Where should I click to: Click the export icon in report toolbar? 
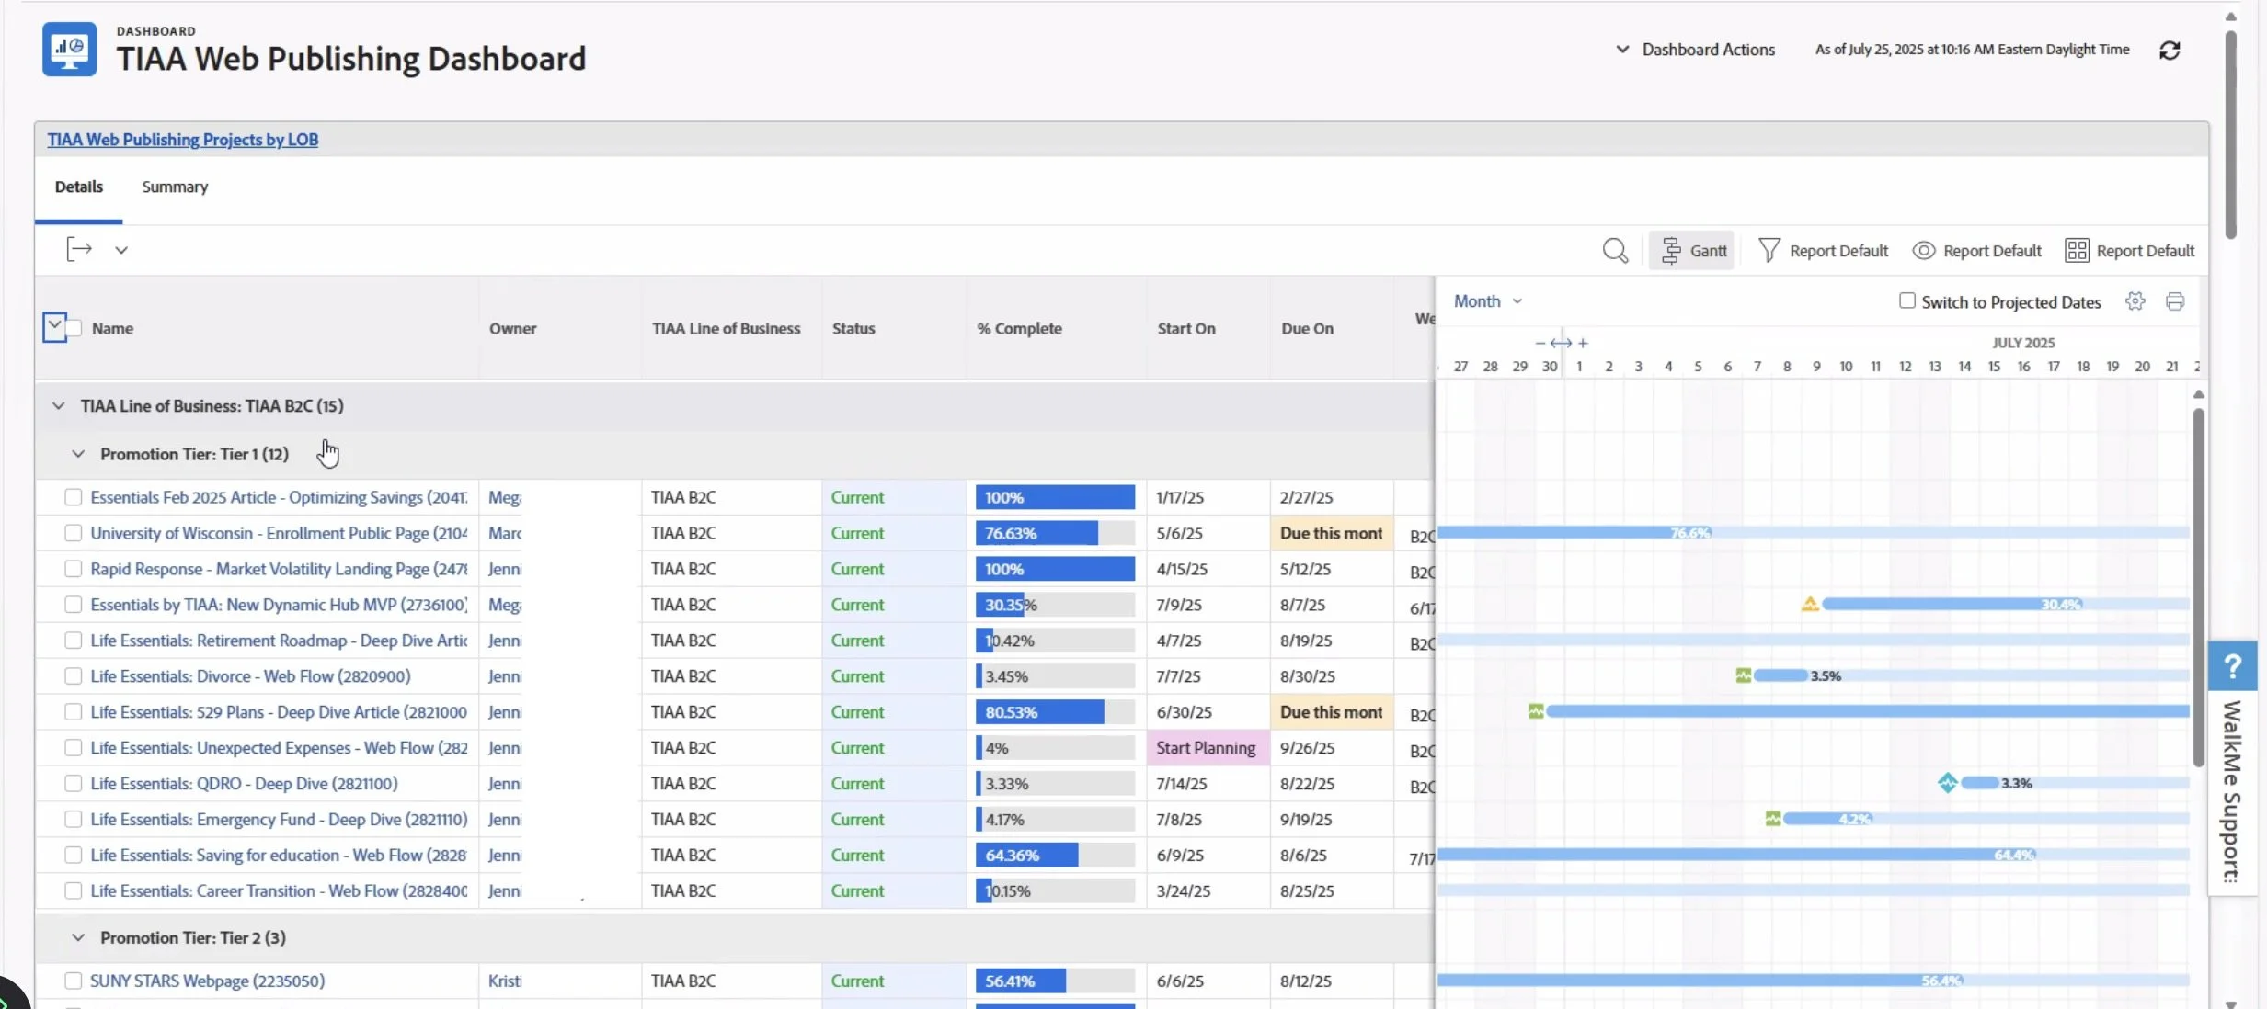click(x=79, y=249)
